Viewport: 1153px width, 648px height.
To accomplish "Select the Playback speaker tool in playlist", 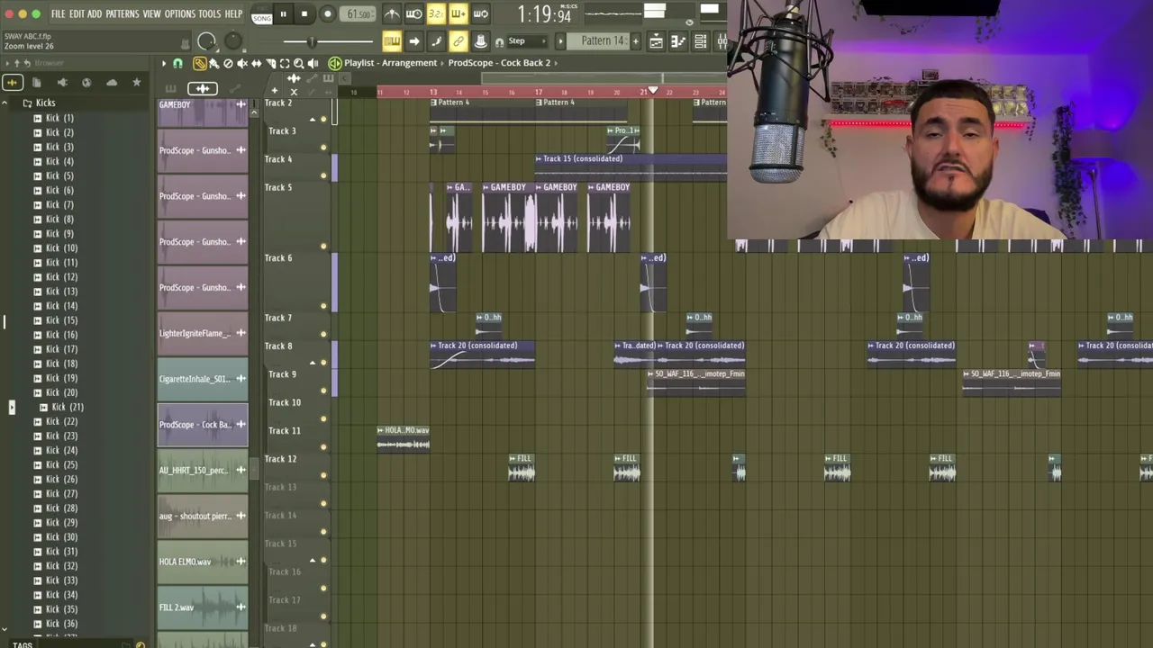I will point(313,63).
